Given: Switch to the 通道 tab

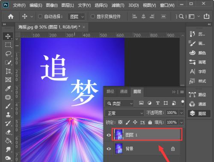Looking at the screenshot, I should coord(124,92).
